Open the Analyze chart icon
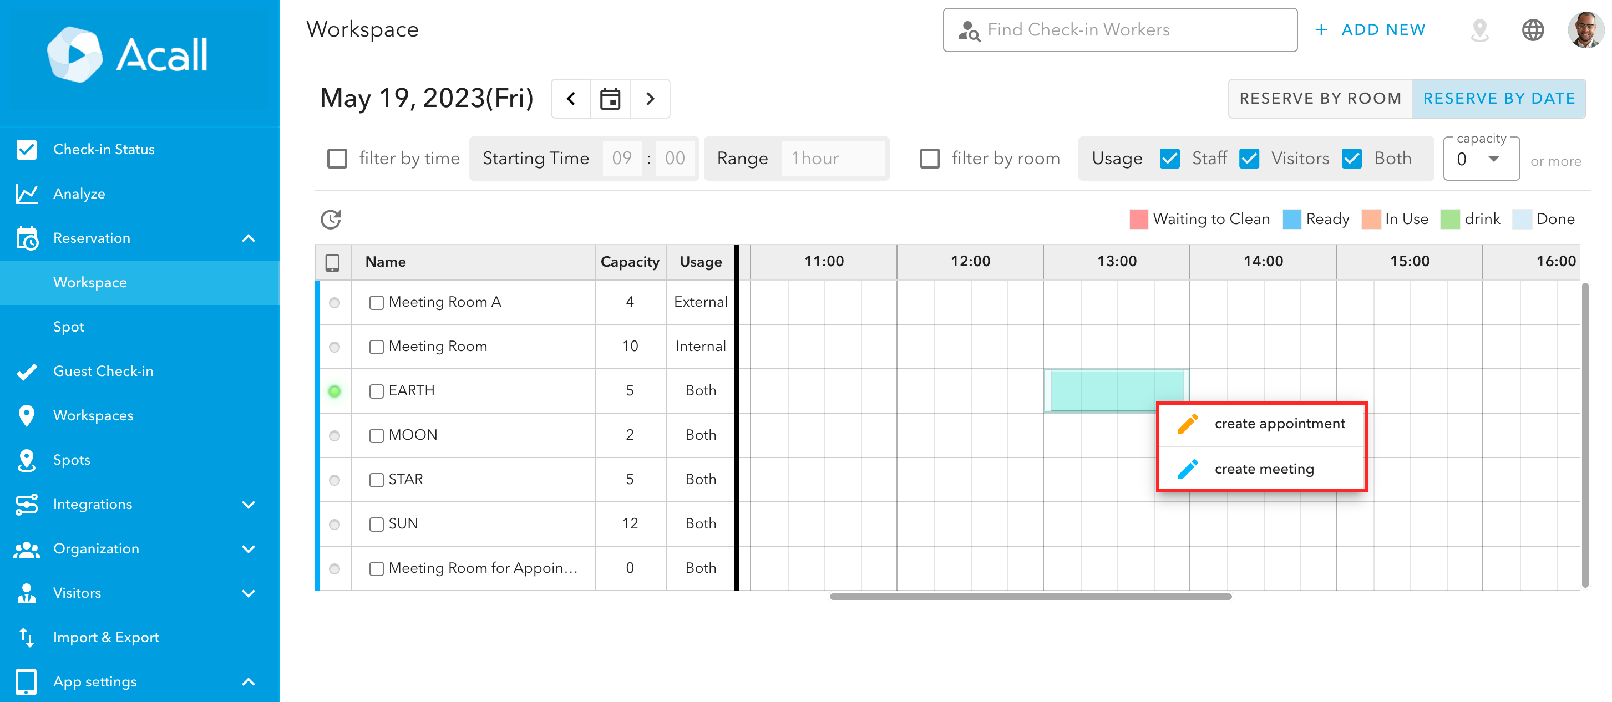 26,194
